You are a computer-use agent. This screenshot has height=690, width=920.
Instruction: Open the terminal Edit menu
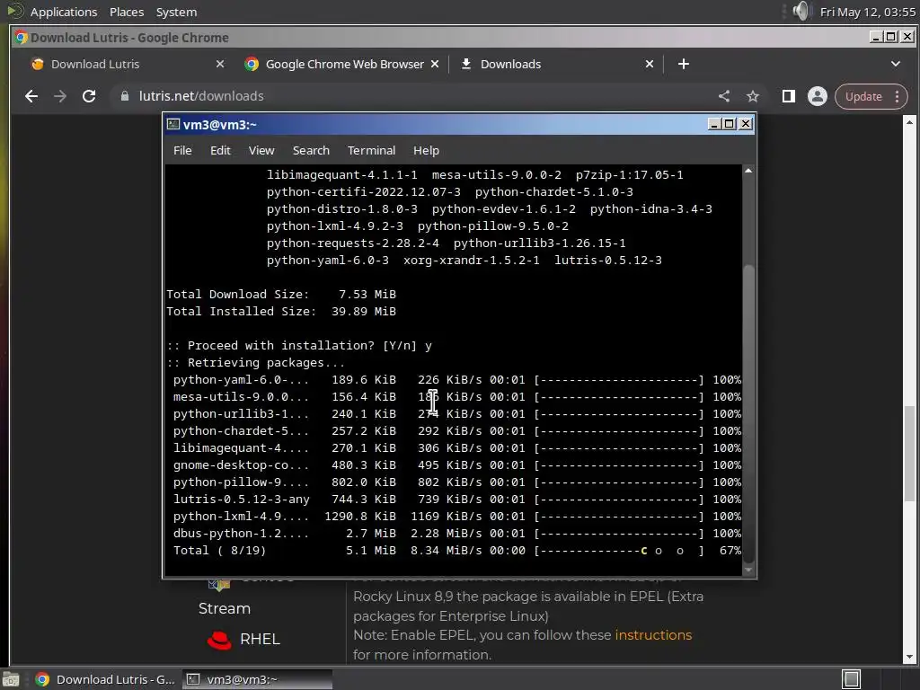coord(220,151)
